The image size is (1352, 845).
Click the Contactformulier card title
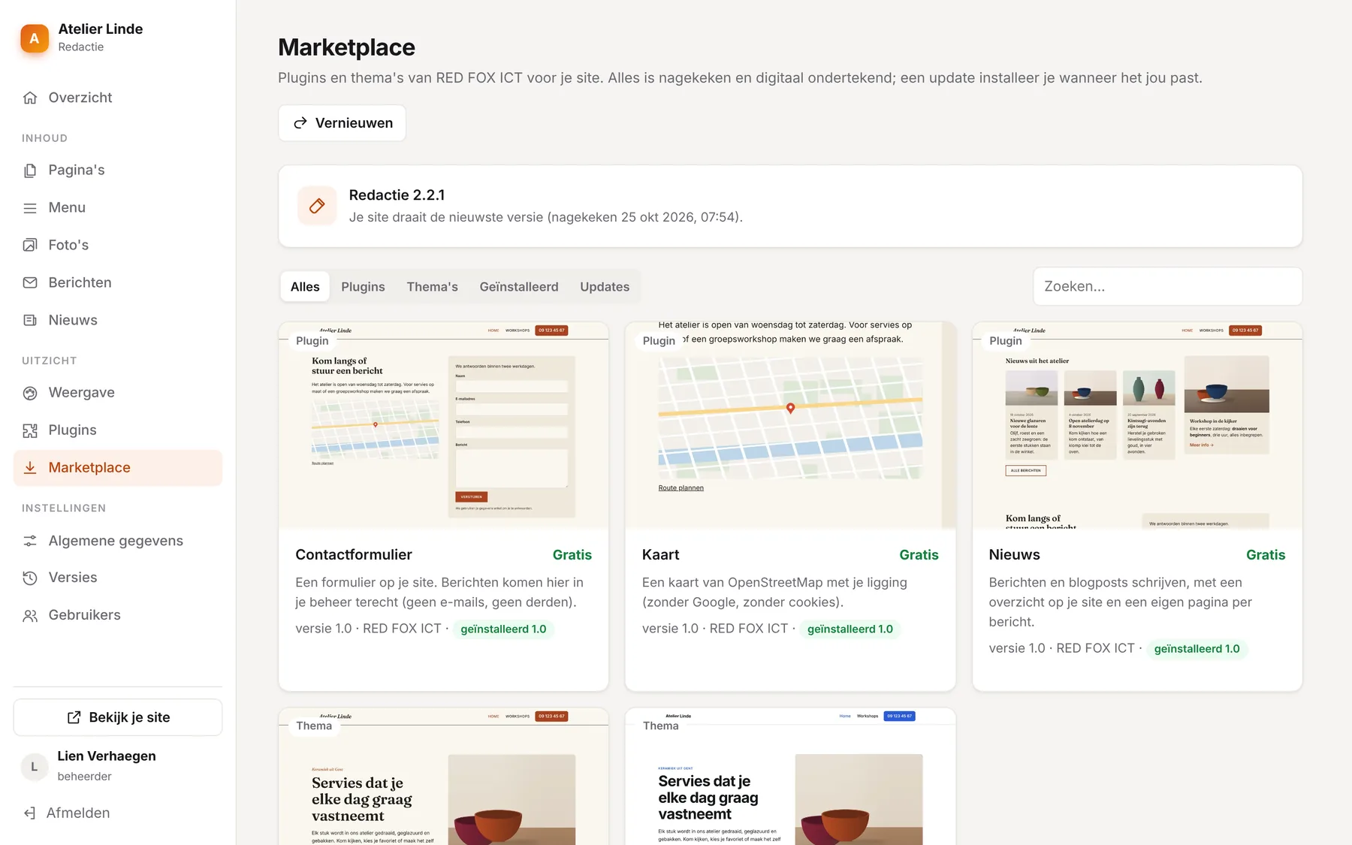pyautogui.click(x=354, y=555)
